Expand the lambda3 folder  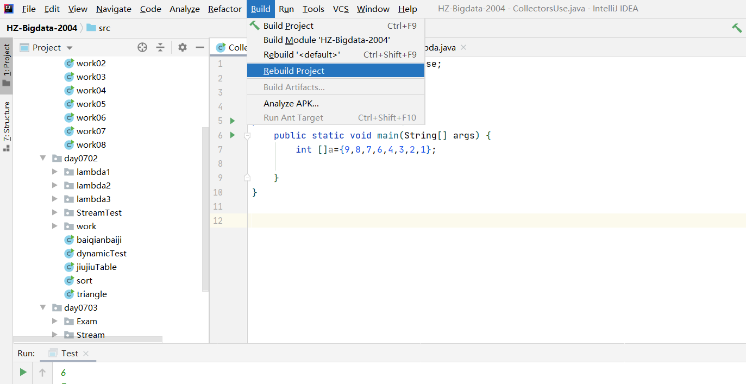click(x=54, y=199)
